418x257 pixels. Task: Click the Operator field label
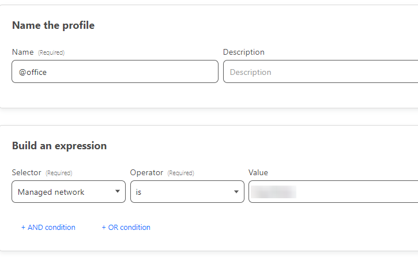click(x=146, y=173)
